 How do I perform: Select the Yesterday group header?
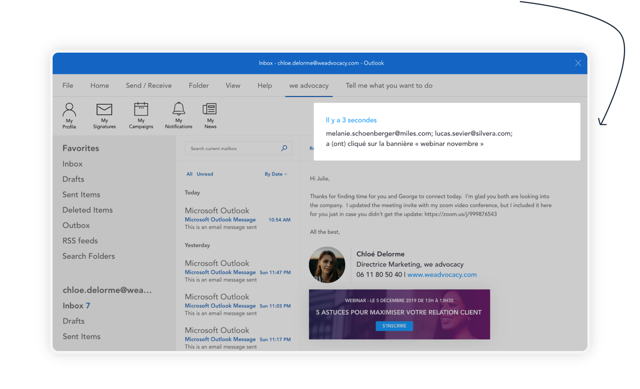197,245
